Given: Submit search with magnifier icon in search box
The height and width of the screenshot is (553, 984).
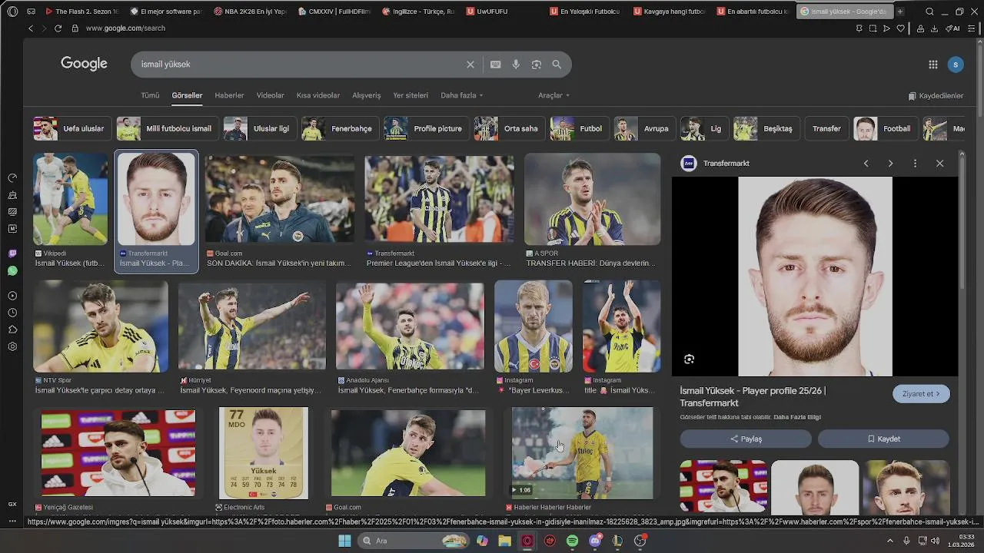Looking at the screenshot, I should pyautogui.click(x=557, y=65).
